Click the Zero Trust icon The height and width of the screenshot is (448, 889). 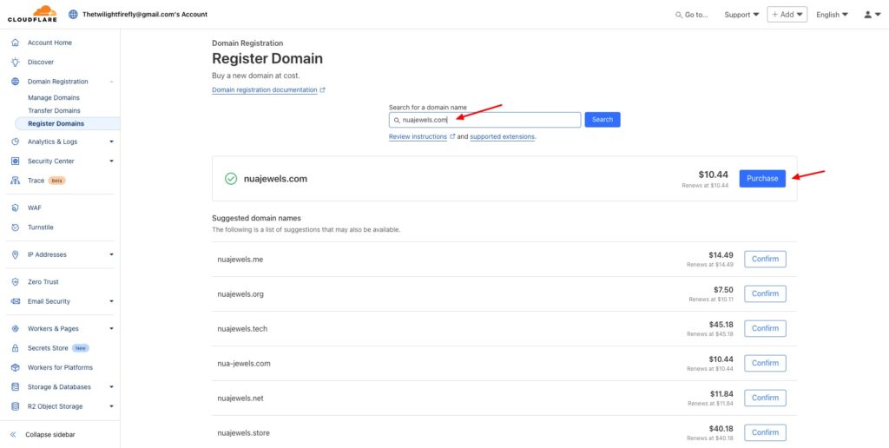(16, 282)
